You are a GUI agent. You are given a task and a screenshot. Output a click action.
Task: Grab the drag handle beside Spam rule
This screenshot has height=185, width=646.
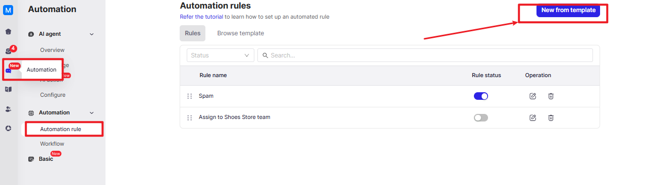click(190, 96)
